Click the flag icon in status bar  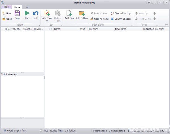click(x=129, y=131)
